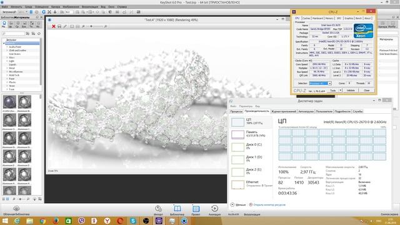Expand the Cloth and Leather folder
This screenshot has width=400, height=225.
(7, 51)
